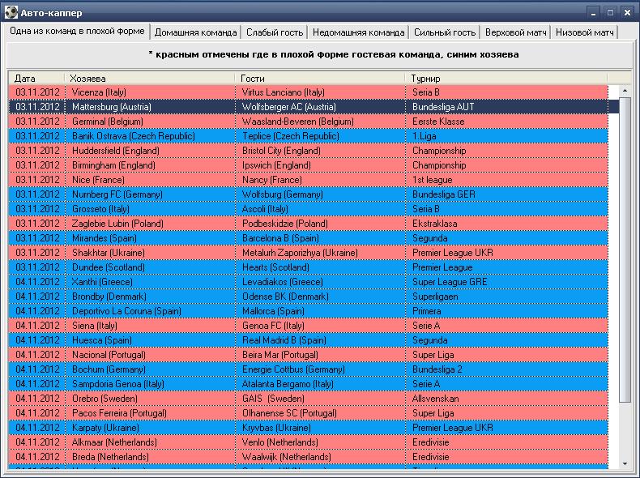Click the soccer ball app icon
The image size is (640, 478).
pos(11,12)
